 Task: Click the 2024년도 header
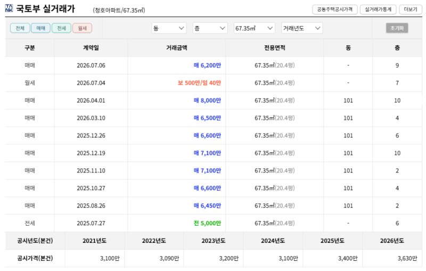click(x=273, y=241)
